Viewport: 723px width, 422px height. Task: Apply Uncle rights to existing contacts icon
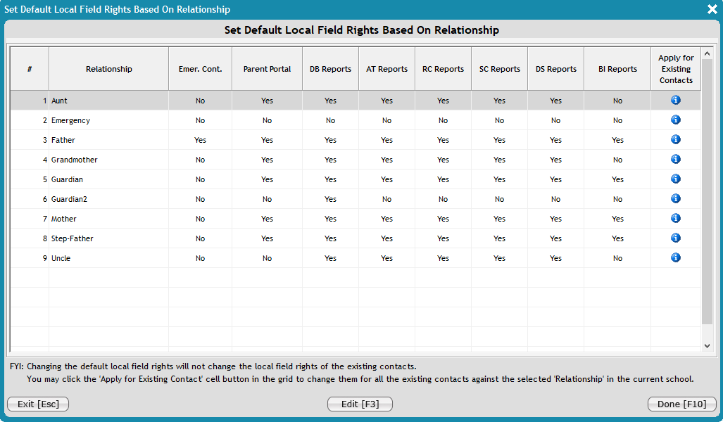click(676, 257)
